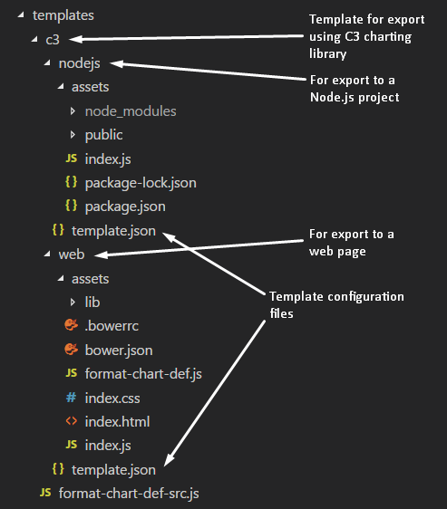Click the hash icon beside index.css

point(72,398)
